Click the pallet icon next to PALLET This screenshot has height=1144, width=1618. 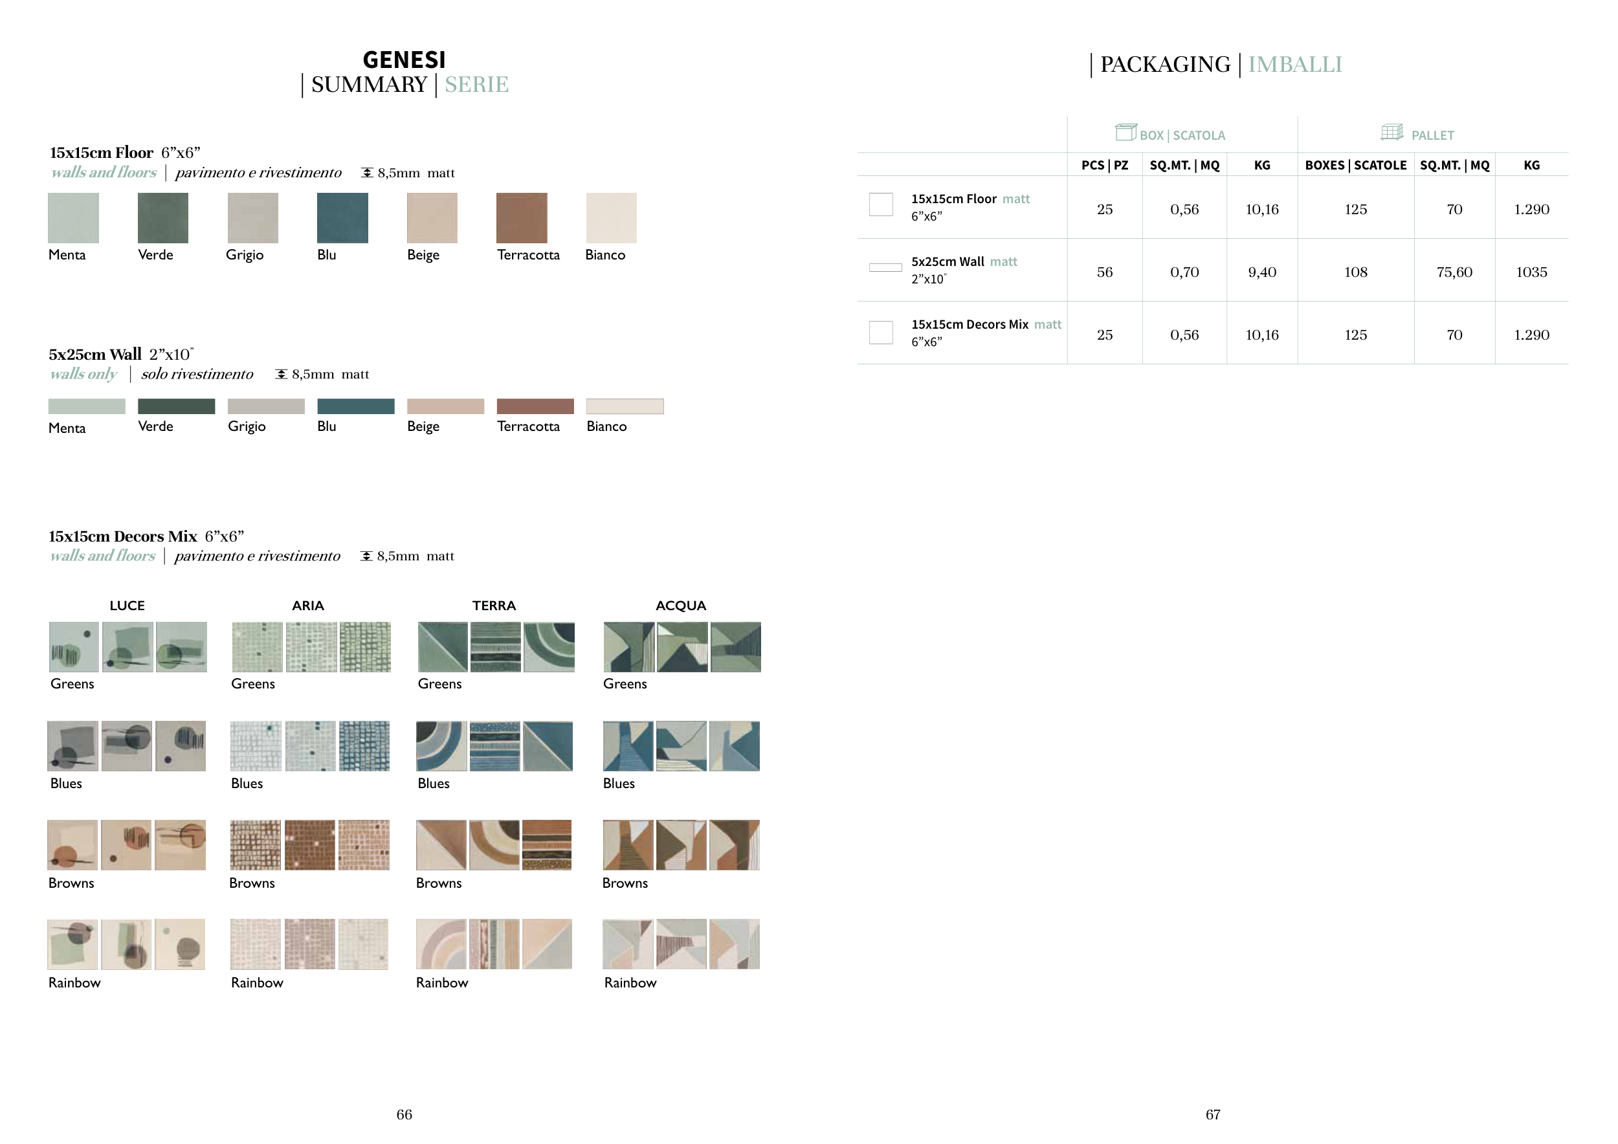[1391, 132]
